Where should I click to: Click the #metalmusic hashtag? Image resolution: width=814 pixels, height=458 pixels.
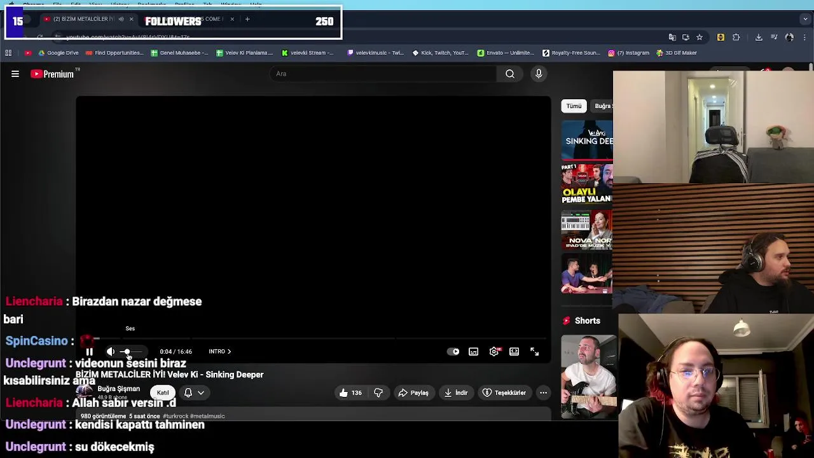point(207,416)
